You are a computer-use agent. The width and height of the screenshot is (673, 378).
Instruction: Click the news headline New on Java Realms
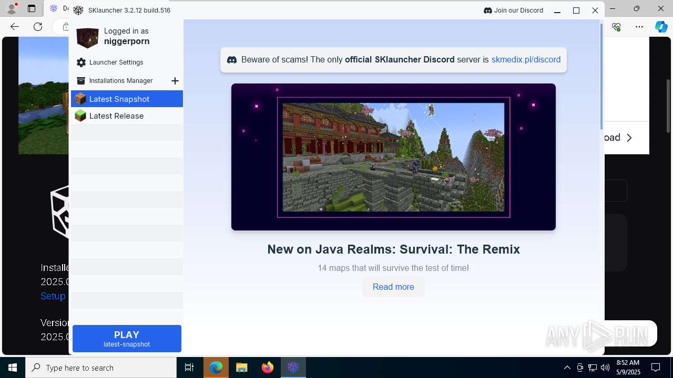point(393,249)
